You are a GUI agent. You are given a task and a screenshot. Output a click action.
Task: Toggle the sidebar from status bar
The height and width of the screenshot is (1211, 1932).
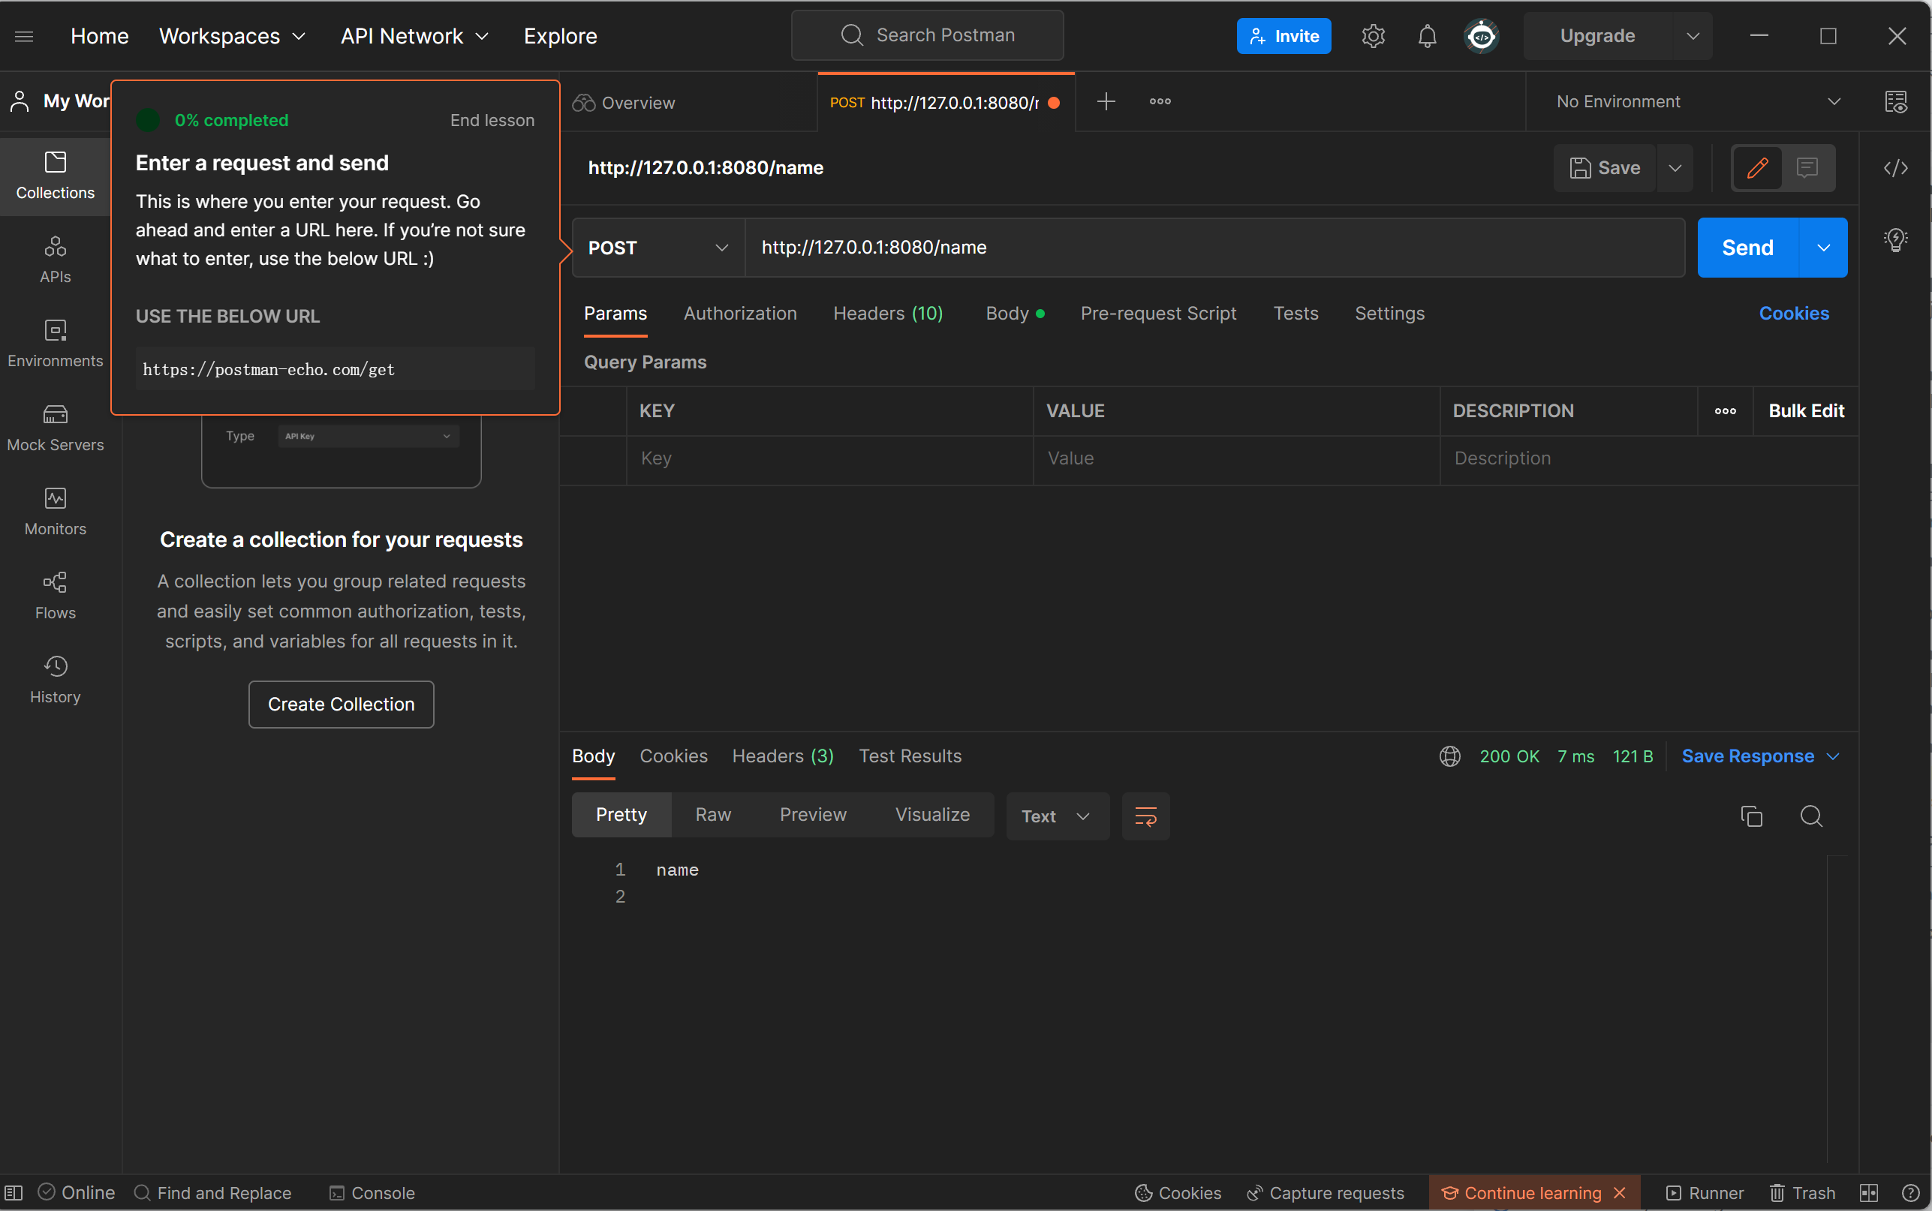(14, 1192)
